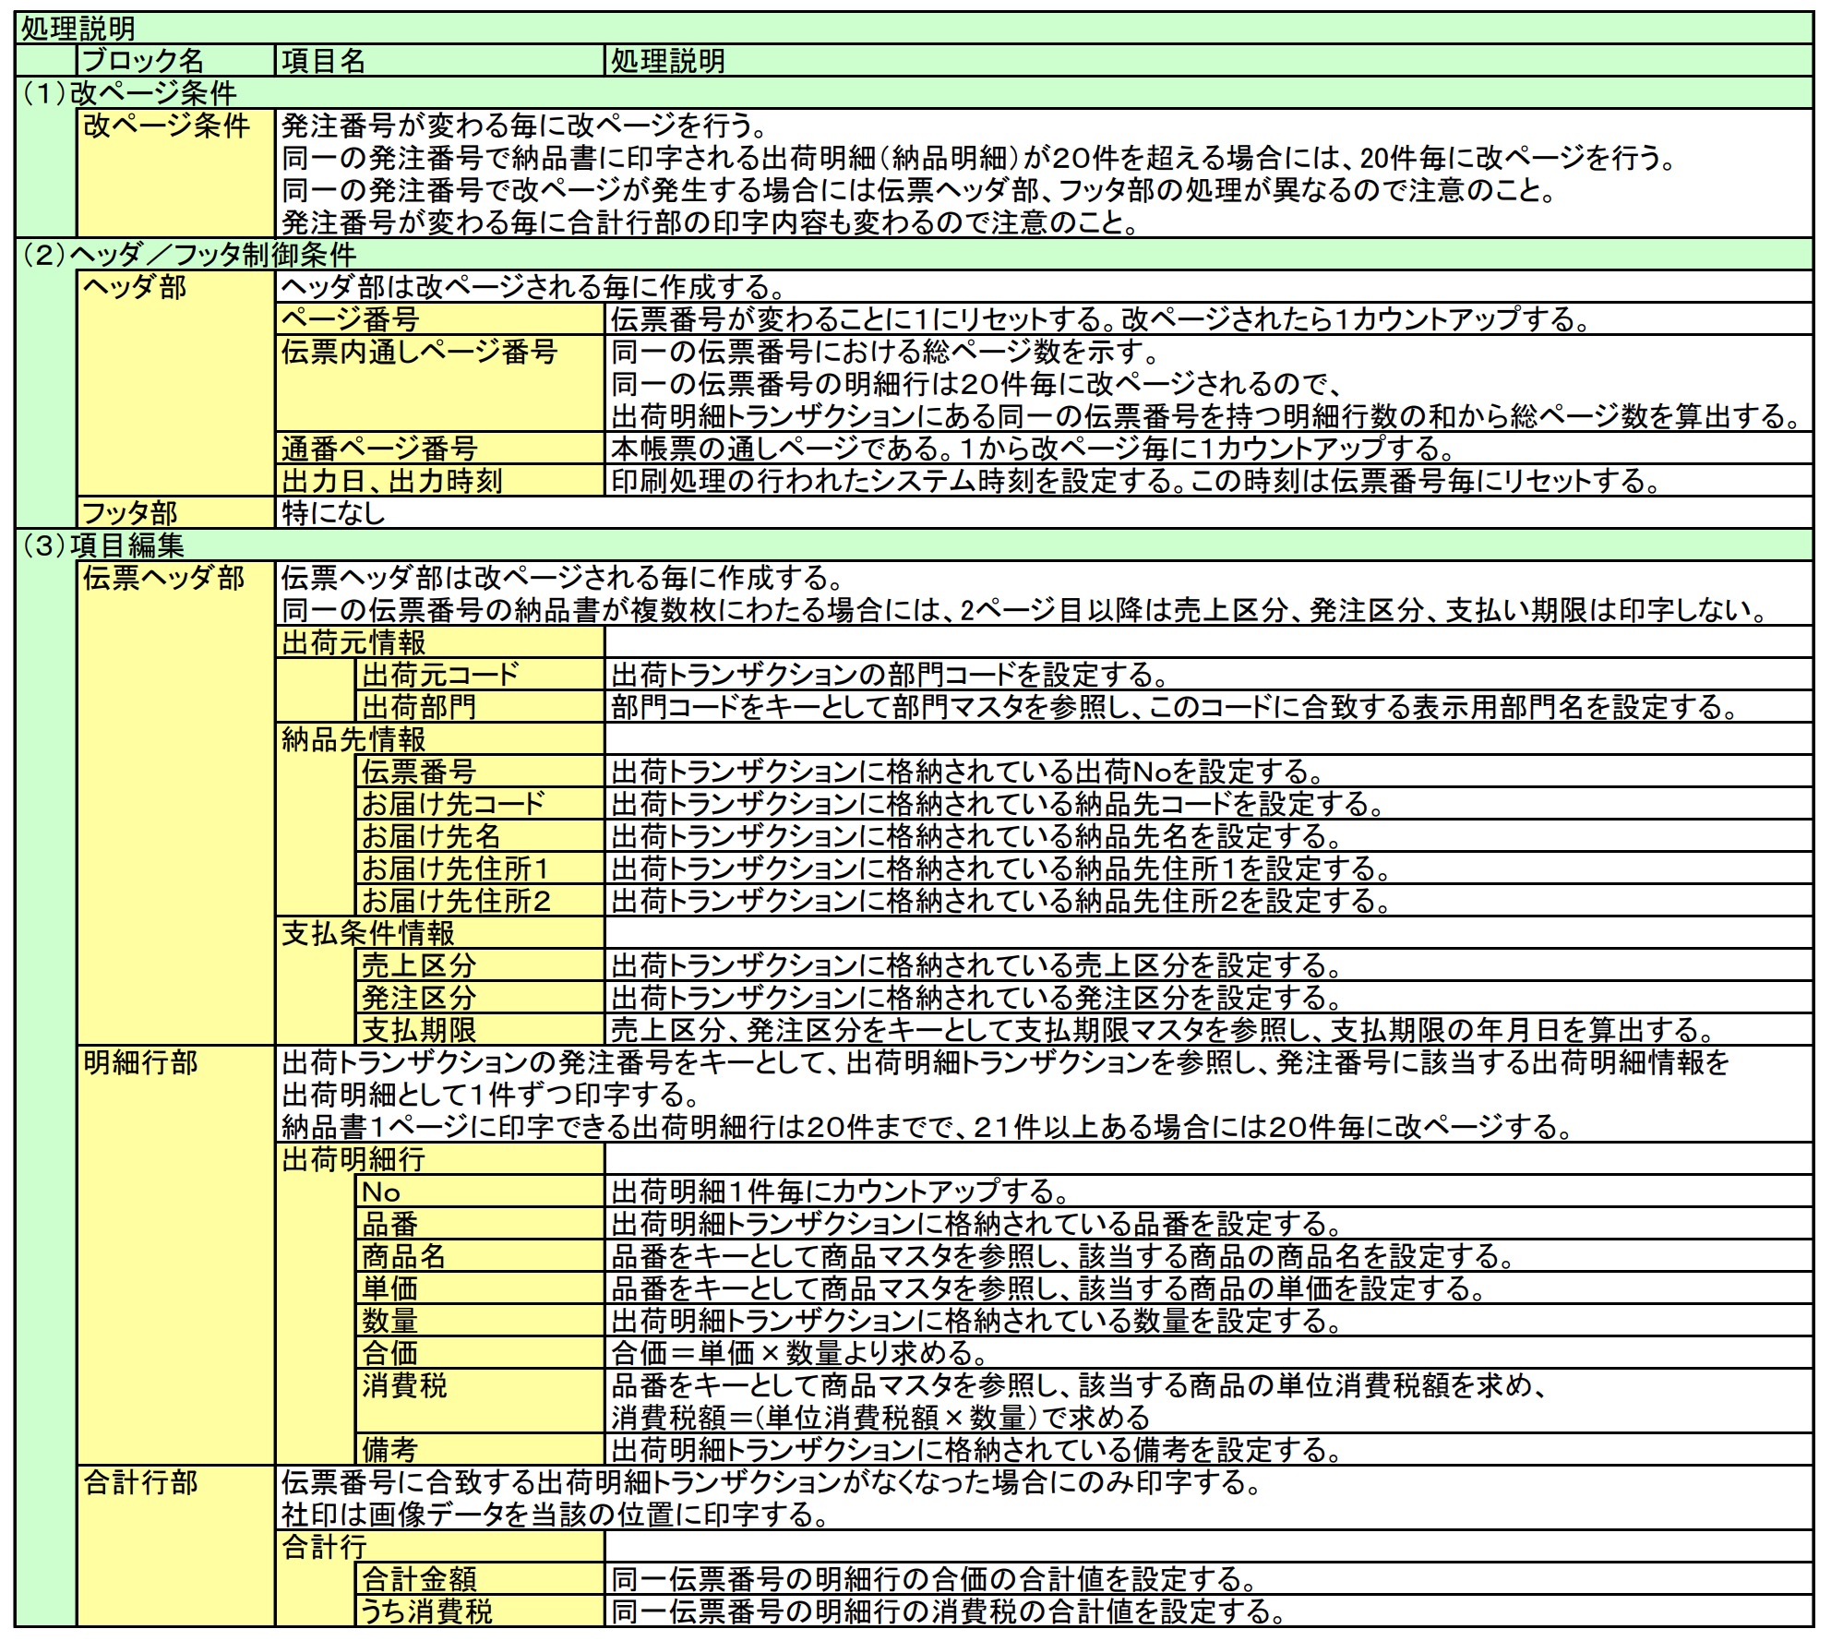Click description 明細行の消費税の合計値を設定する
The height and width of the screenshot is (1641, 1831).
[x=1209, y=1611]
